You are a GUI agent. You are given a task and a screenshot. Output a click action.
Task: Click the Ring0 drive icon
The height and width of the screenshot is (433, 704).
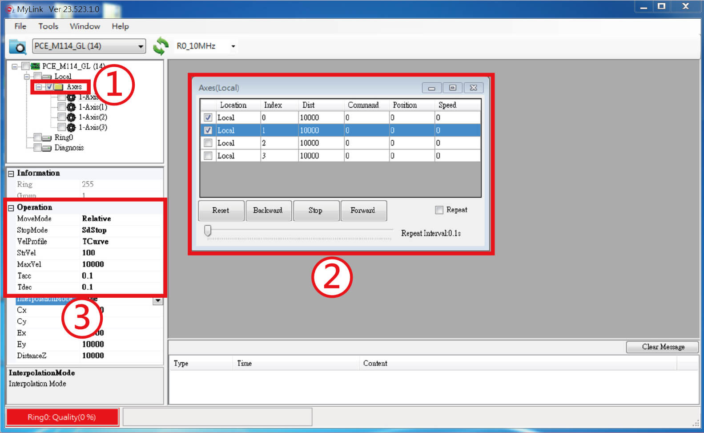(x=47, y=138)
